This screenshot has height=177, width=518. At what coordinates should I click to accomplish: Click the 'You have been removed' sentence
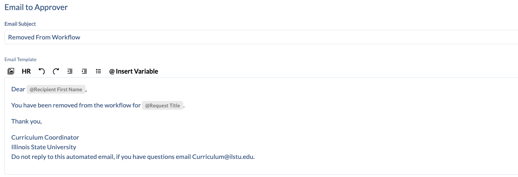tap(76, 105)
